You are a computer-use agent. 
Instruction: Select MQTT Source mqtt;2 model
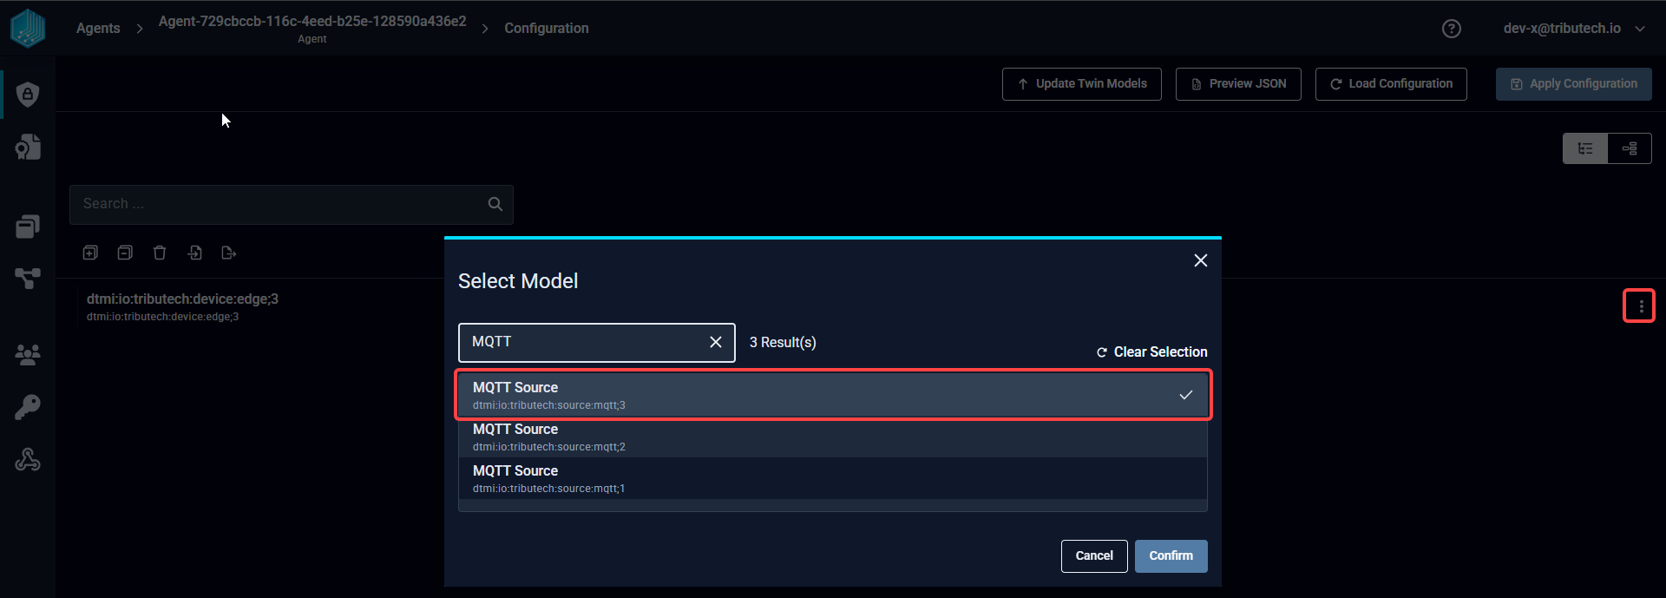click(x=833, y=437)
